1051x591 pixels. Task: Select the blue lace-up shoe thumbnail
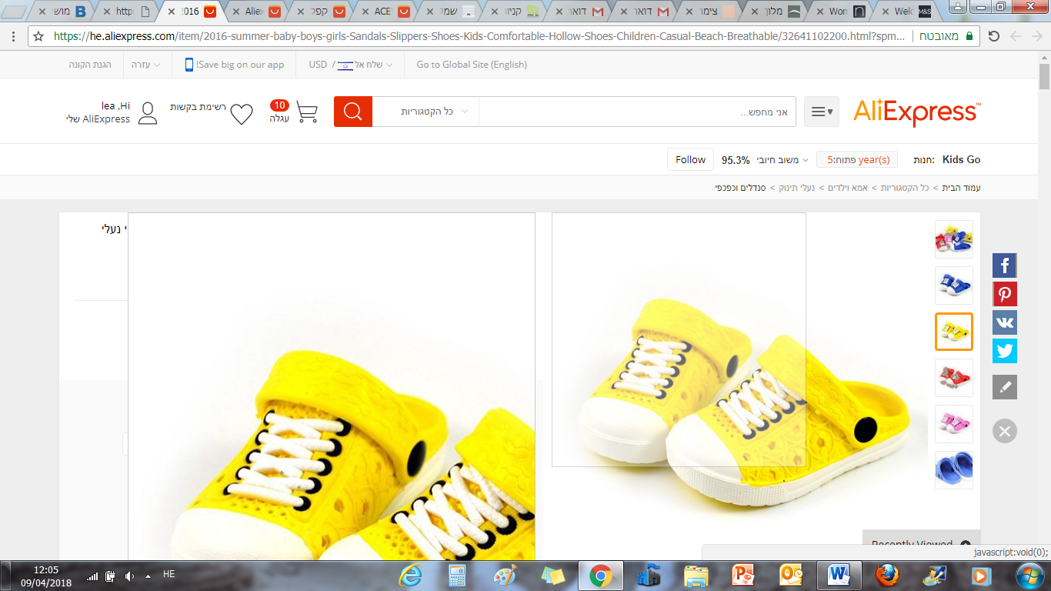[x=954, y=285]
